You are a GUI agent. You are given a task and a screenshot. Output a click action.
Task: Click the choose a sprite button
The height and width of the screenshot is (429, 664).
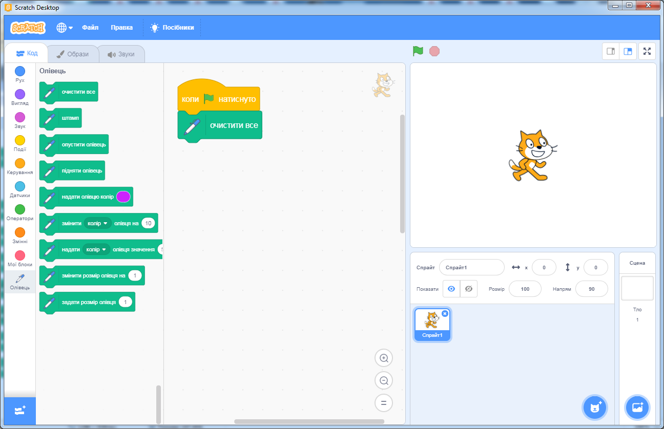point(595,408)
